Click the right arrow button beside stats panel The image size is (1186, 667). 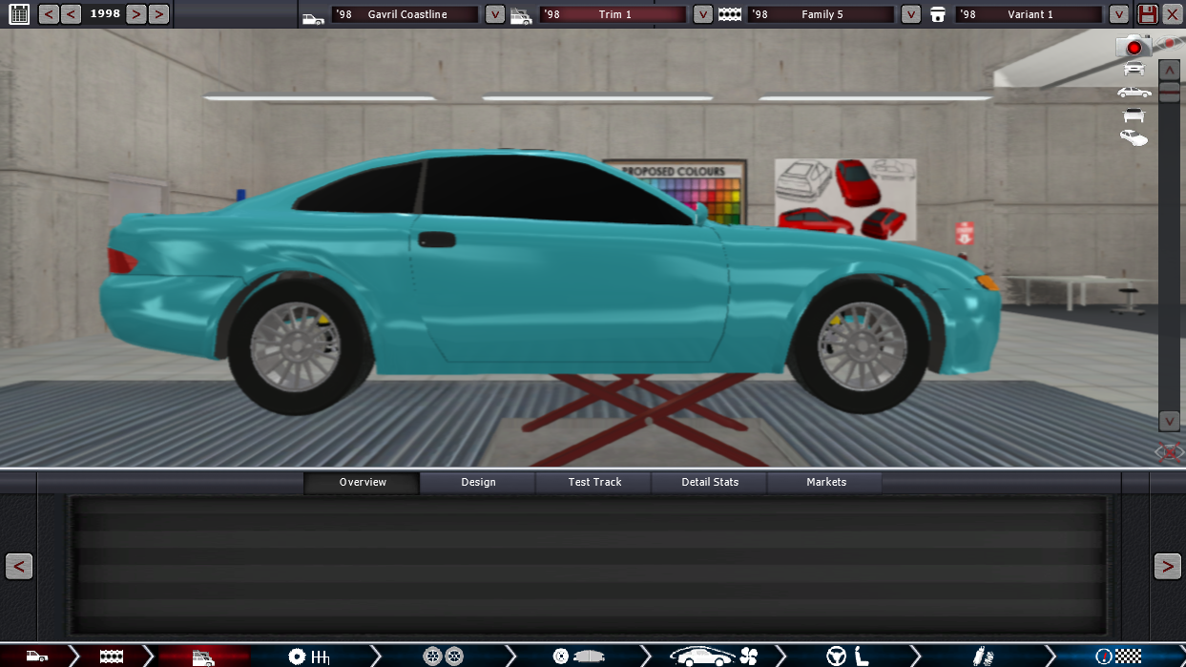click(x=1168, y=566)
